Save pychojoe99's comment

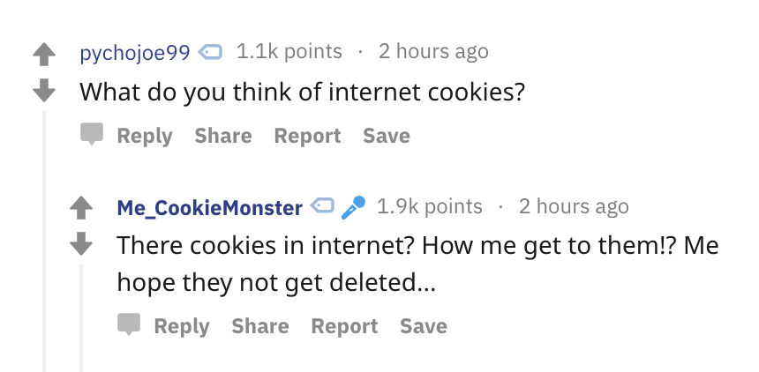click(387, 136)
